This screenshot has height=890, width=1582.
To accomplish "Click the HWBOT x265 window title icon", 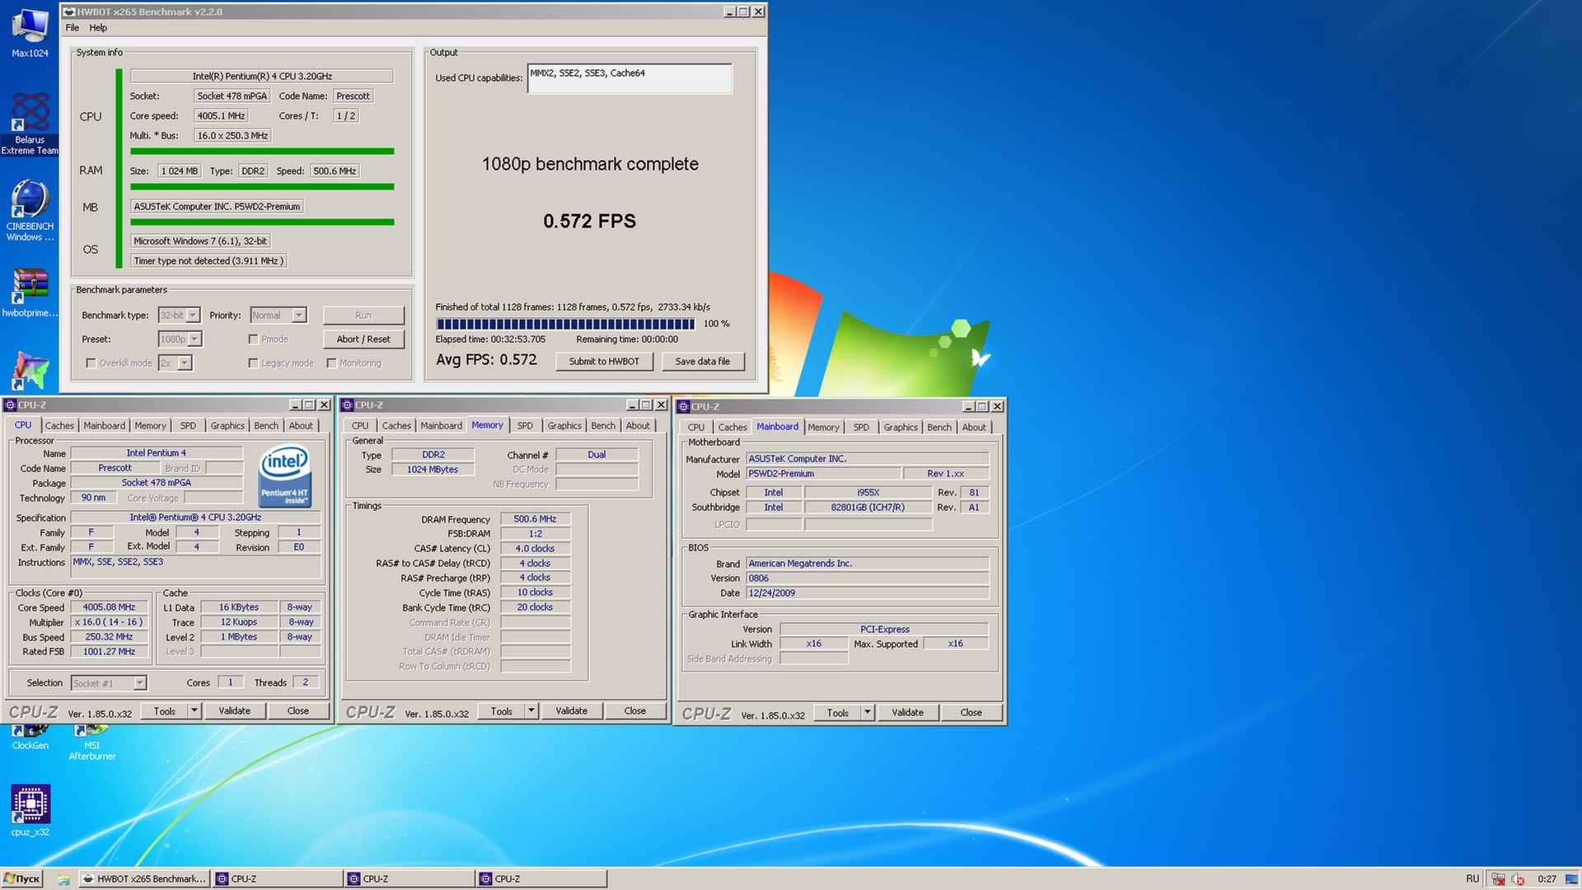I will coord(69,12).
